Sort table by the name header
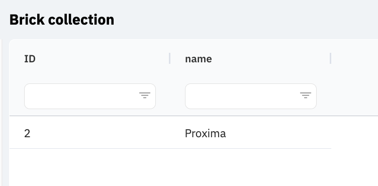 [x=199, y=59]
